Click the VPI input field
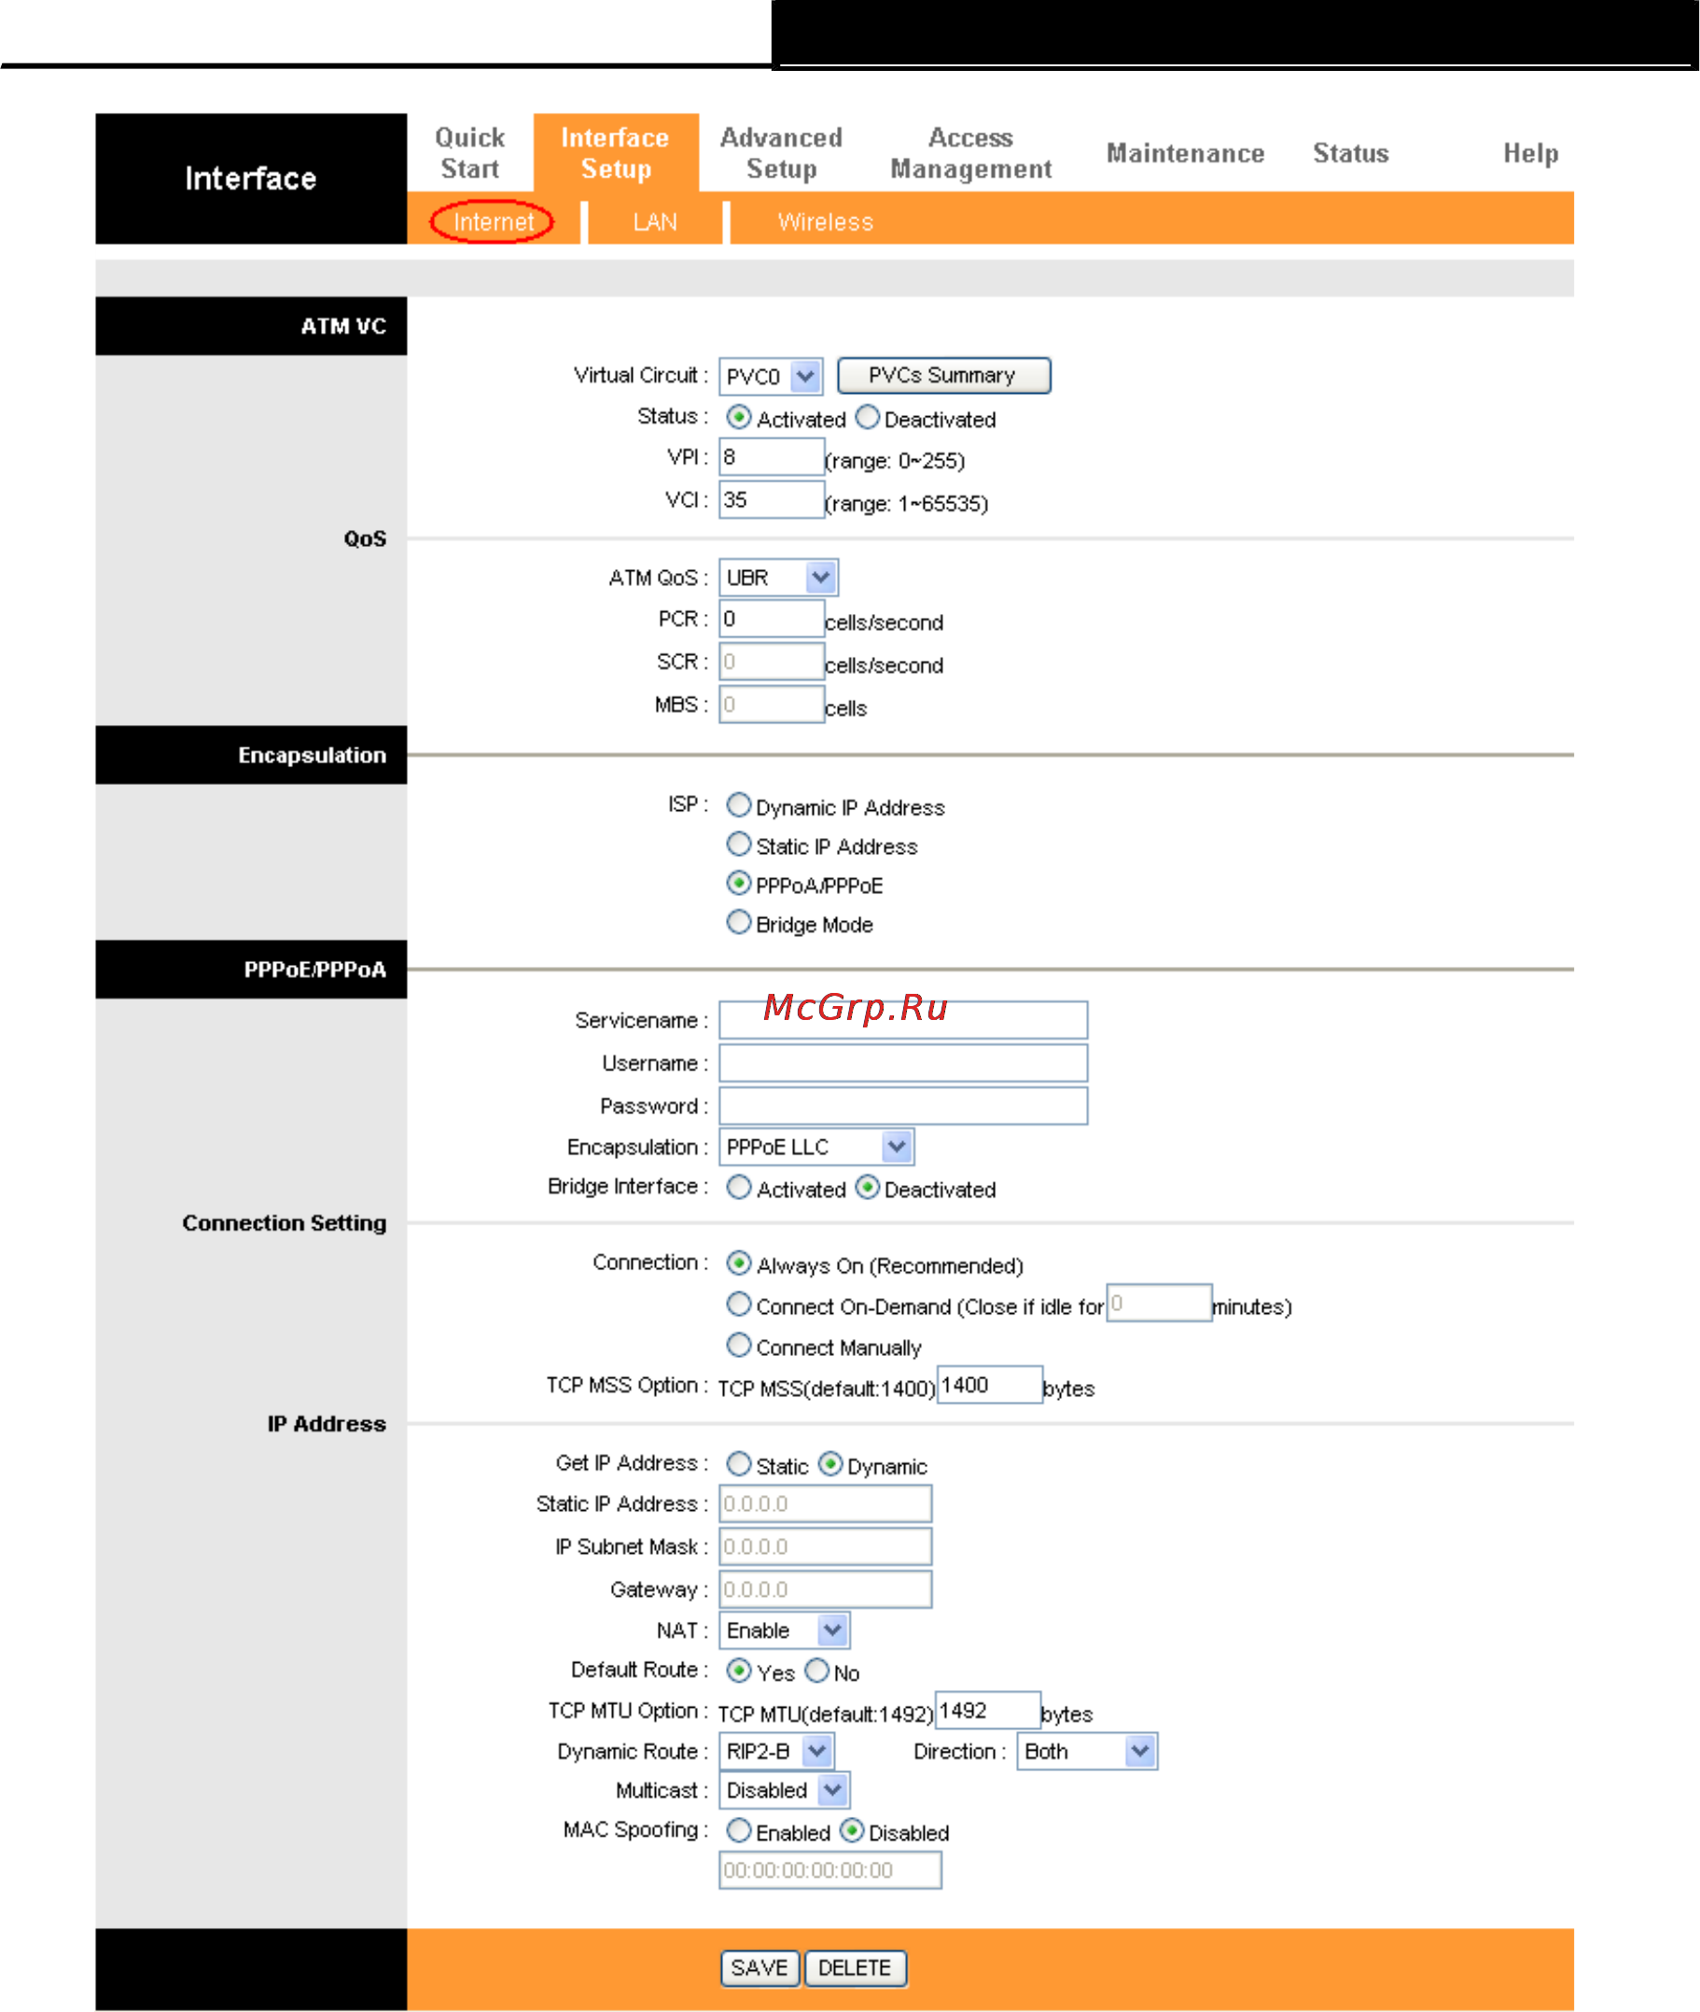 click(x=772, y=457)
